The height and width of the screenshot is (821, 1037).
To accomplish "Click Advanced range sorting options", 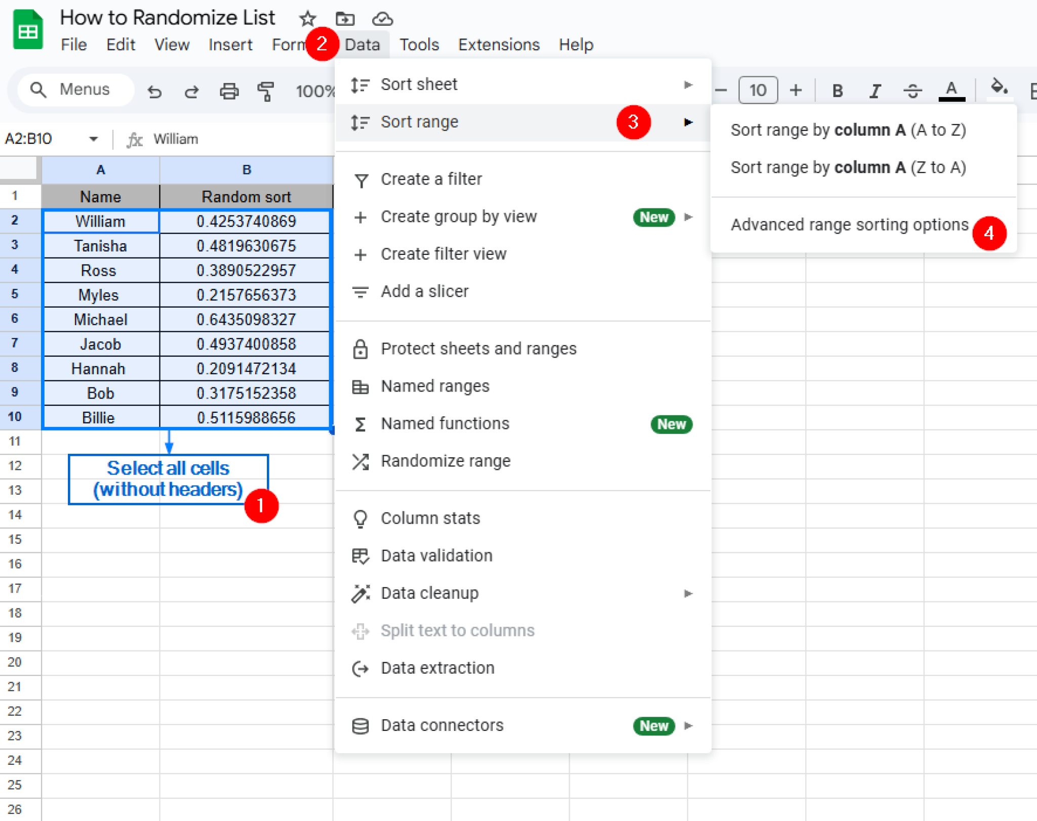I will 849,225.
